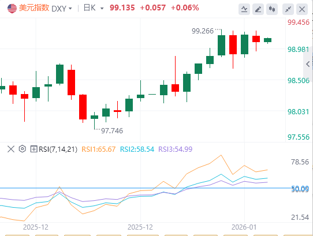Expand RSI panel with plus box icon
313x236 pixels.
click(x=33, y=149)
